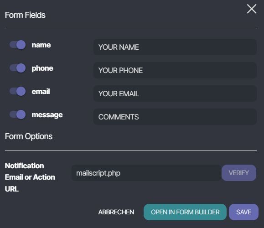Image resolution: width=264 pixels, height=228 pixels.
Task: Save the form settings
Action: [243, 212]
